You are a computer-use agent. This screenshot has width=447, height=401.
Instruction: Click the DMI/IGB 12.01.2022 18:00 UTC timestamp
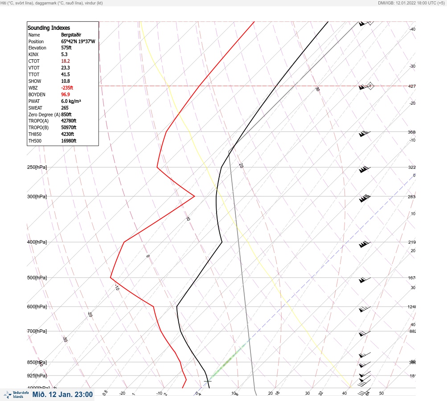(411, 3)
